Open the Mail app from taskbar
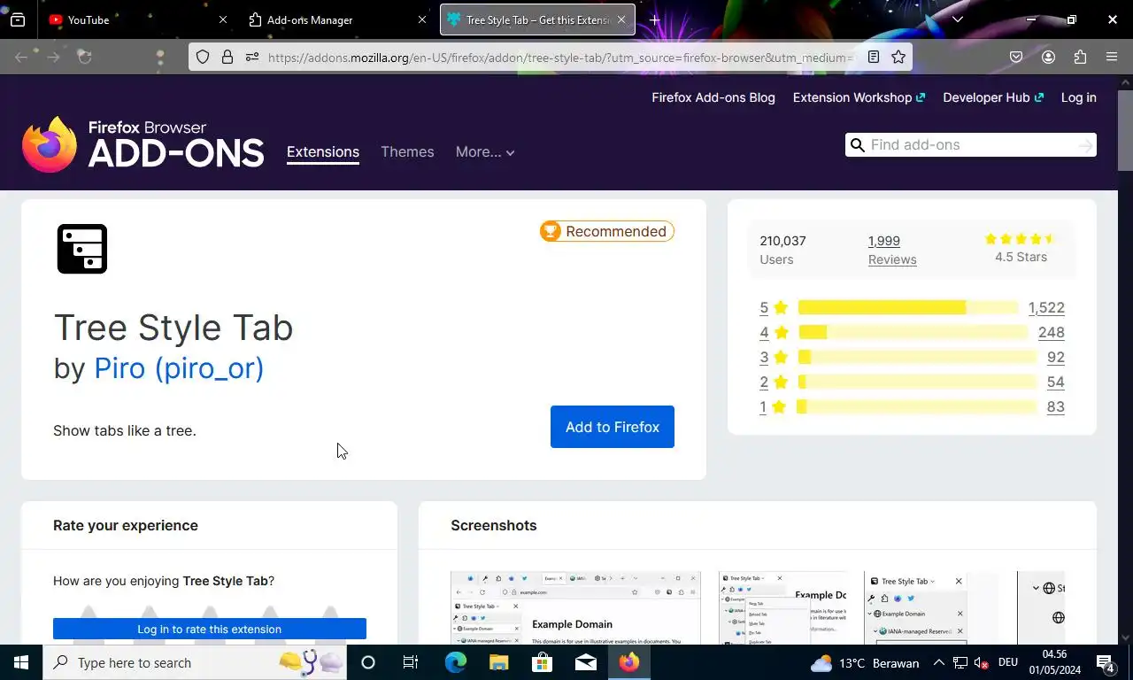 tap(585, 662)
